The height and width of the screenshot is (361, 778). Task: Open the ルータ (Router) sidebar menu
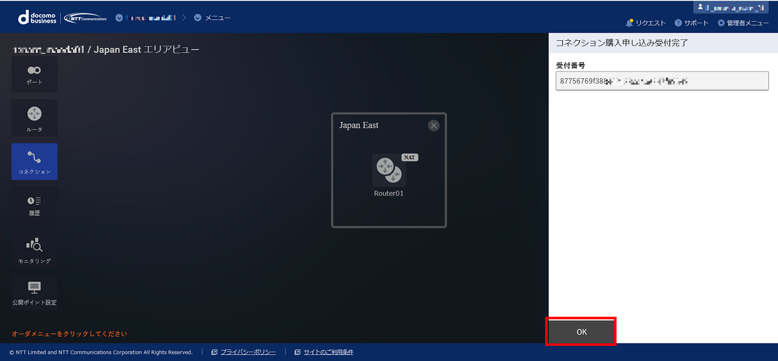pyautogui.click(x=35, y=118)
